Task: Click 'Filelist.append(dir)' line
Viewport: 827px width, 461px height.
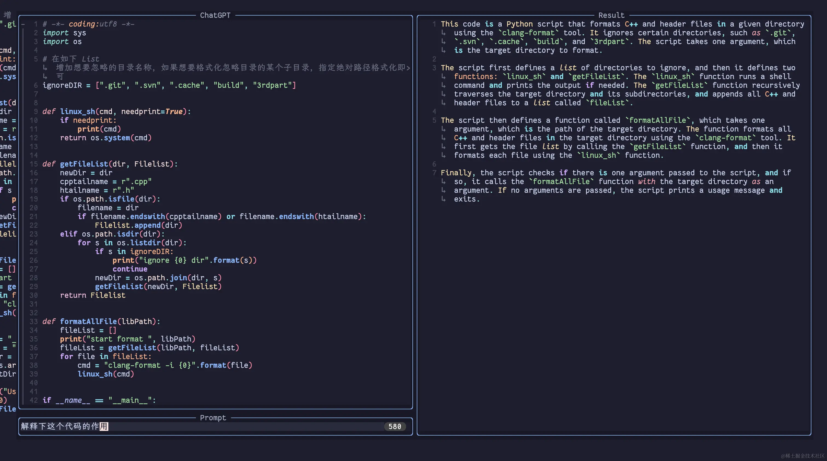Action: click(x=138, y=225)
